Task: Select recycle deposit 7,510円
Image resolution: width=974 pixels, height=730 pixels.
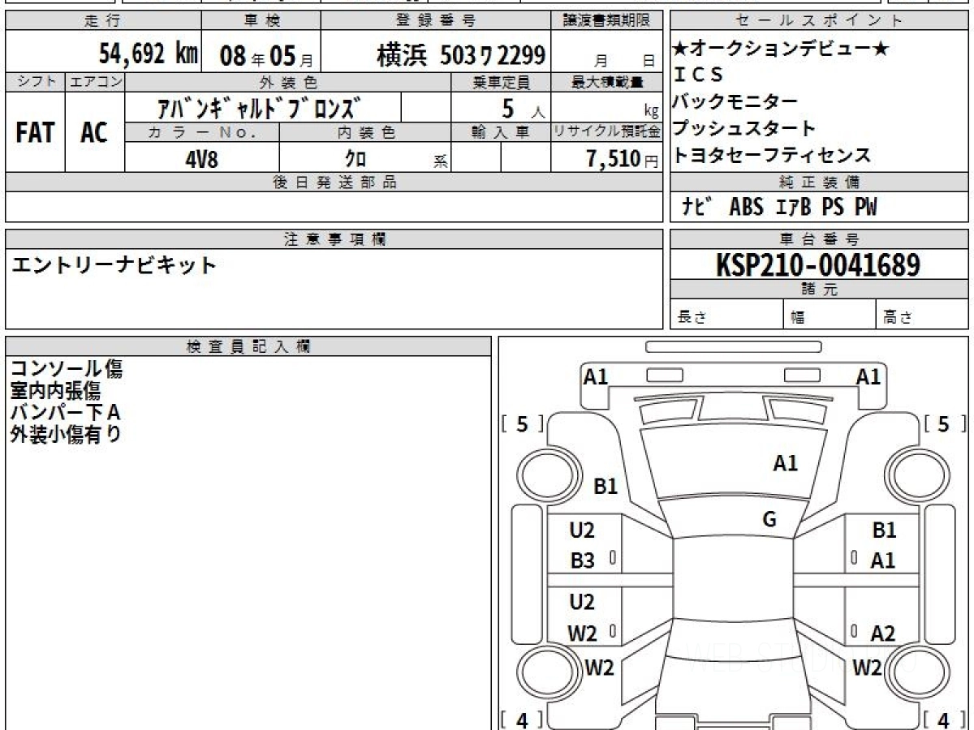Action: 623,159
